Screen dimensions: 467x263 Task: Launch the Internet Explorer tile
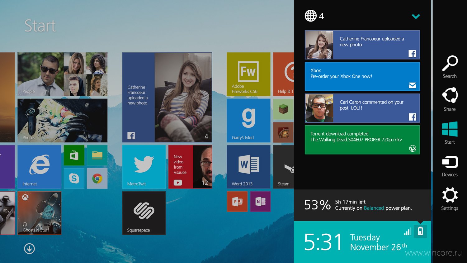point(39,167)
